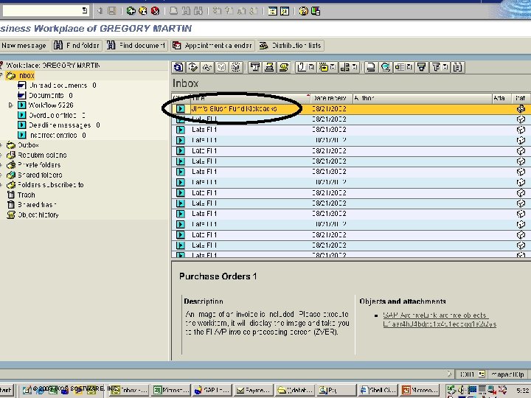Open dropdown next to the second filter icon
Viewport: 531px width, 398px height.
point(445,67)
